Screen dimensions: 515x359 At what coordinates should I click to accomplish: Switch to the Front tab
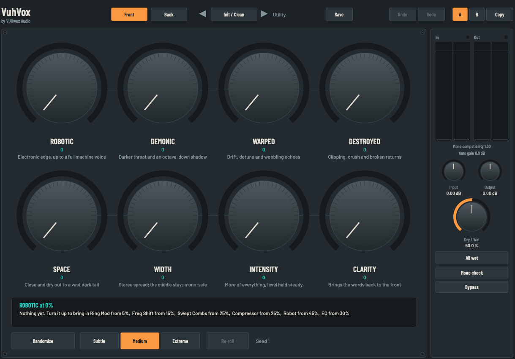(x=129, y=14)
